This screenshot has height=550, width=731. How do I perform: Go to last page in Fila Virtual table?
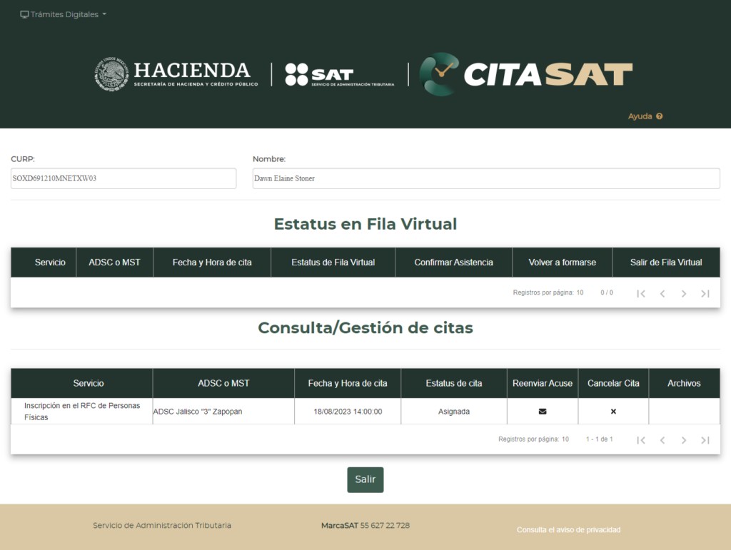(705, 293)
